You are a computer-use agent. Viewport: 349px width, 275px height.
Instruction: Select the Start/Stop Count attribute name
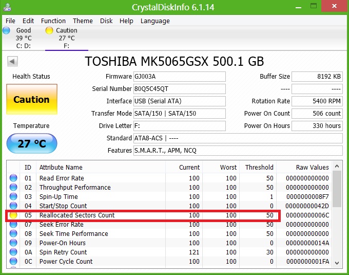[63, 206]
